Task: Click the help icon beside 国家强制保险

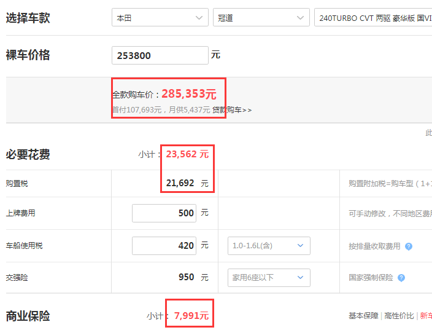Action: click(x=401, y=278)
